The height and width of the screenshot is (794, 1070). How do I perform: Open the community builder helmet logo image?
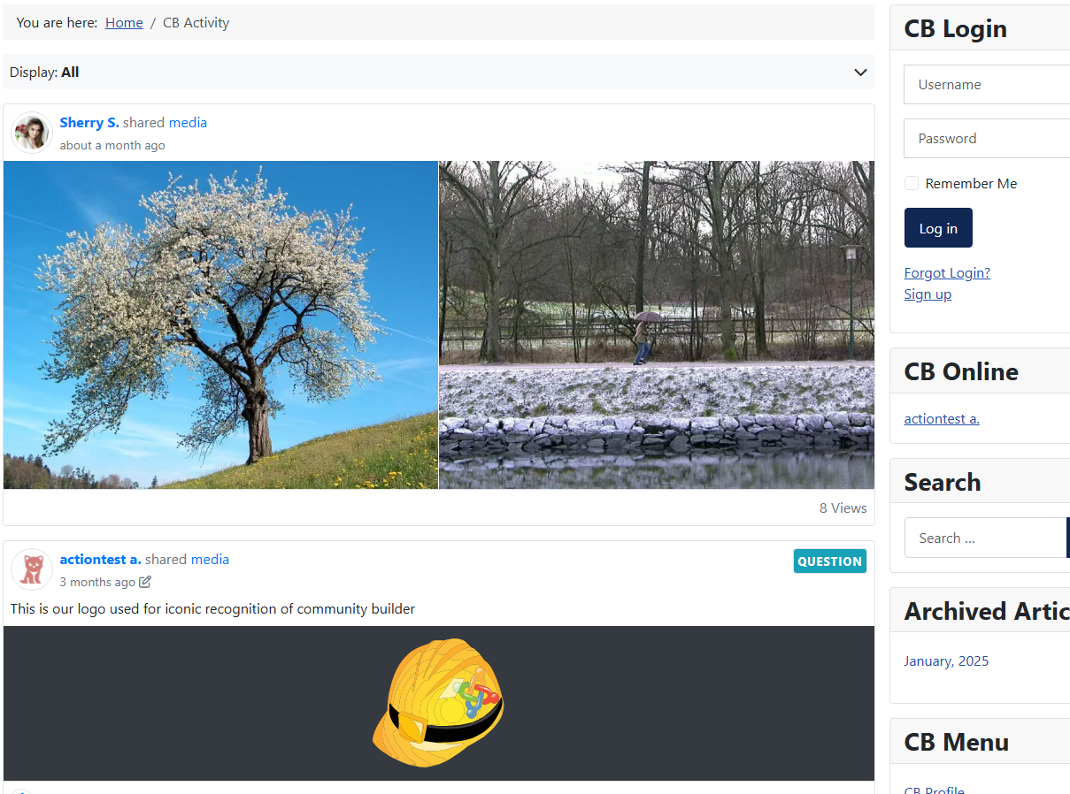tap(438, 703)
